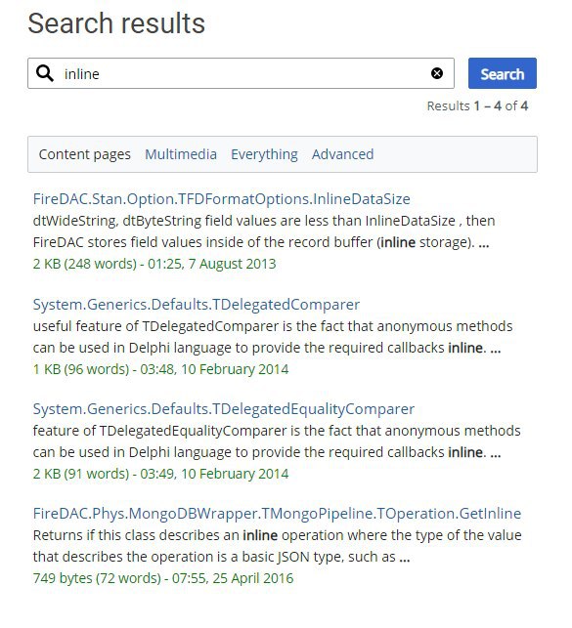Click '749 bytes (72 words) - 07:55, 25 April 2016'

[163, 578]
